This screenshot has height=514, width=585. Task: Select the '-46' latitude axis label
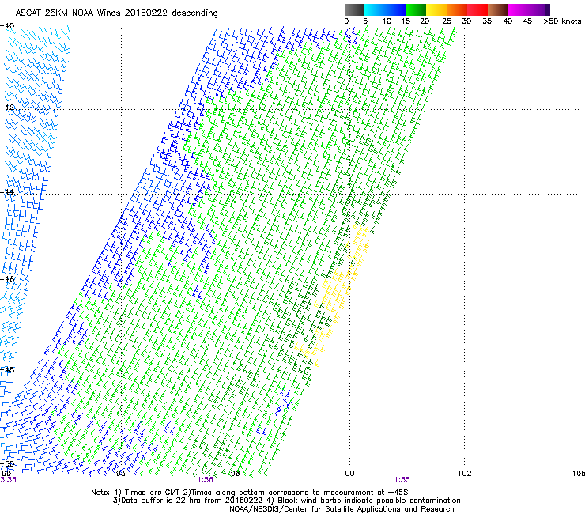[7, 279]
